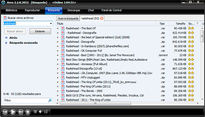Open the playlist icon in player bar
Viewport: 205px width, 117px height.
[x=35, y=112]
